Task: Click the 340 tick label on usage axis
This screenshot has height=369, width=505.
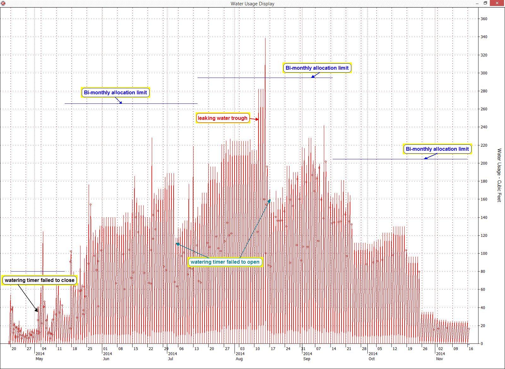Action: point(484,37)
